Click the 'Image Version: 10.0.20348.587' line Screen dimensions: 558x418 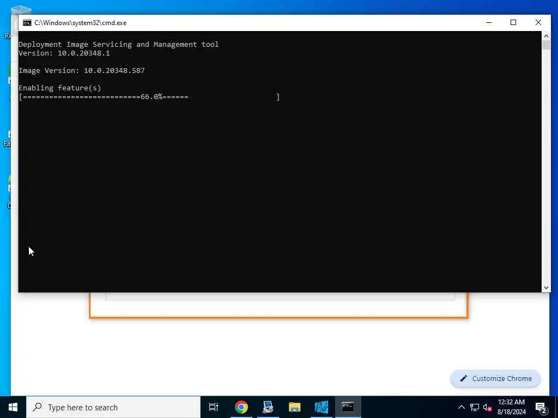[x=82, y=70]
